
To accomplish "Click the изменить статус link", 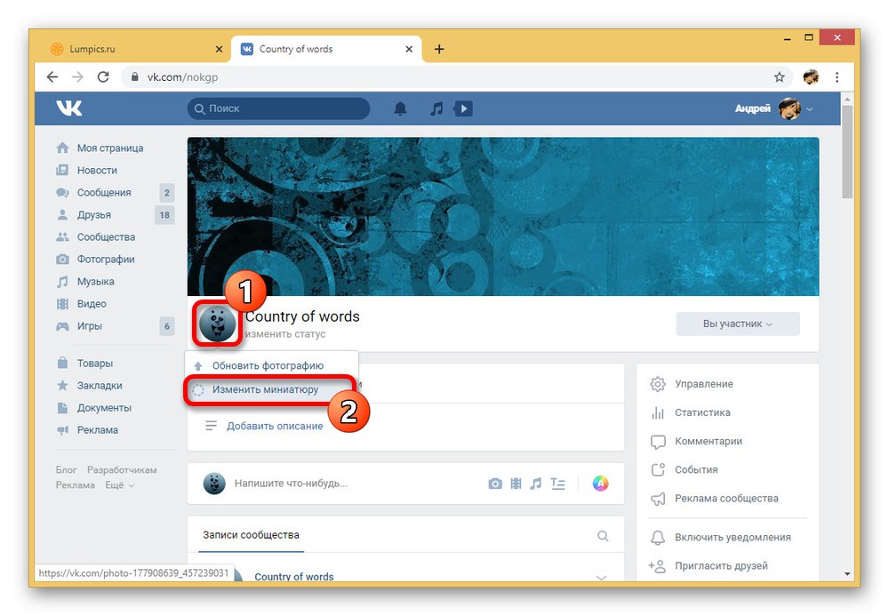I will [x=285, y=334].
